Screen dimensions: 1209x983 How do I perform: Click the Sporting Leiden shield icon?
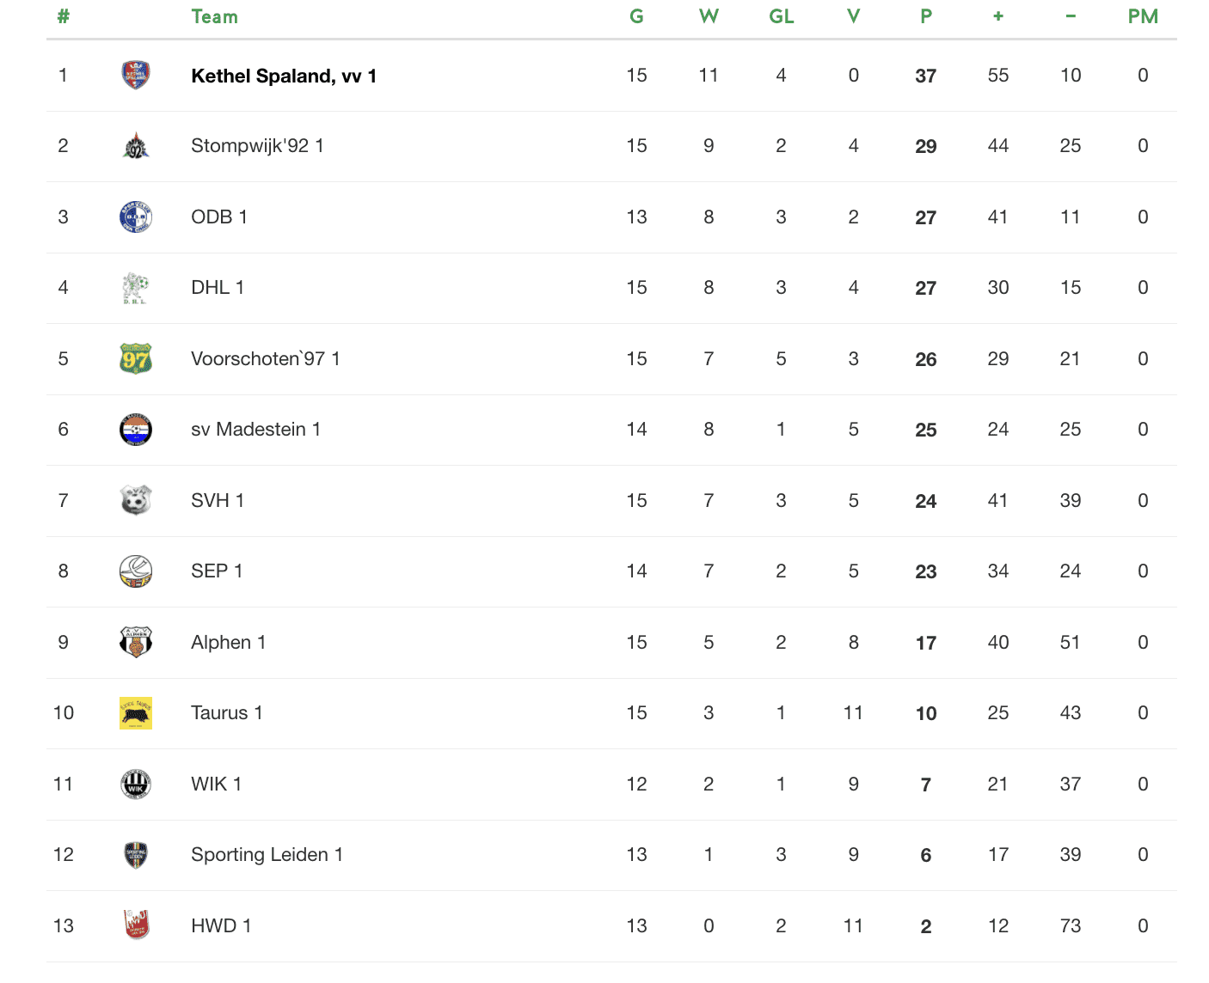coord(136,855)
